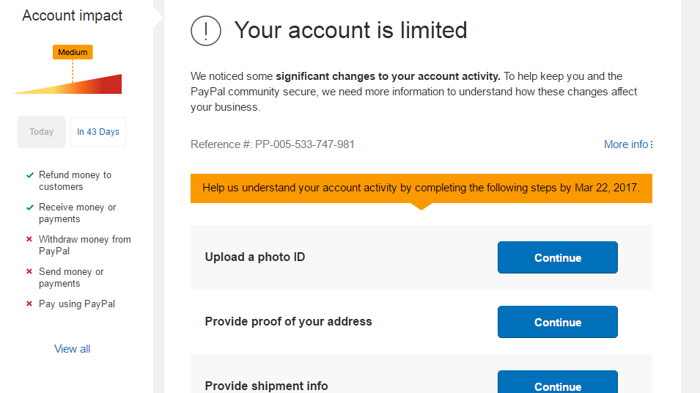Click the orange deadline notice banner

421,188
